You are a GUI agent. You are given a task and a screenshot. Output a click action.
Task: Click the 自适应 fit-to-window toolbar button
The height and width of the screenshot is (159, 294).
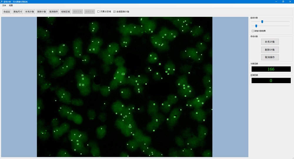6,12
